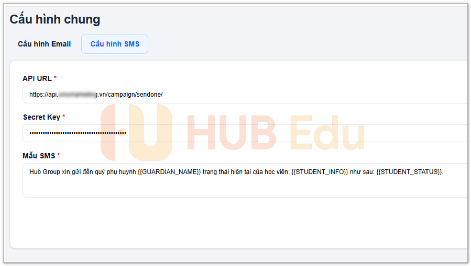Edit the Mẫu SMS template text area
Image resolution: width=471 pixels, height=266 pixels.
(x=245, y=180)
